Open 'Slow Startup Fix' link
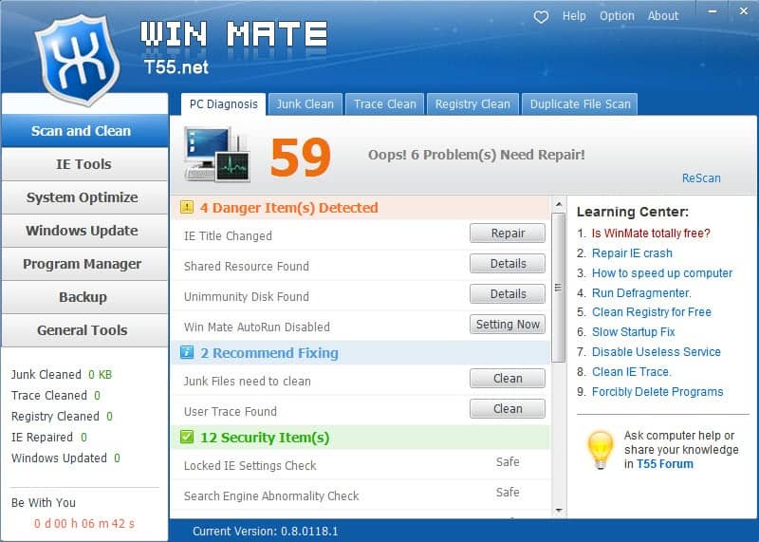This screenshot has width=759, height=542. click(x=633, y=332)
